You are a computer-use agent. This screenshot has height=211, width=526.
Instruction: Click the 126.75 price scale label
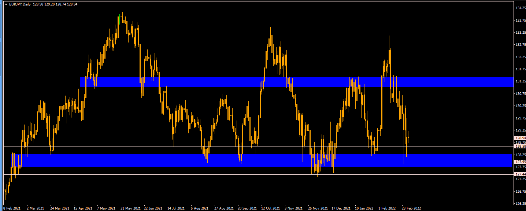521,192
